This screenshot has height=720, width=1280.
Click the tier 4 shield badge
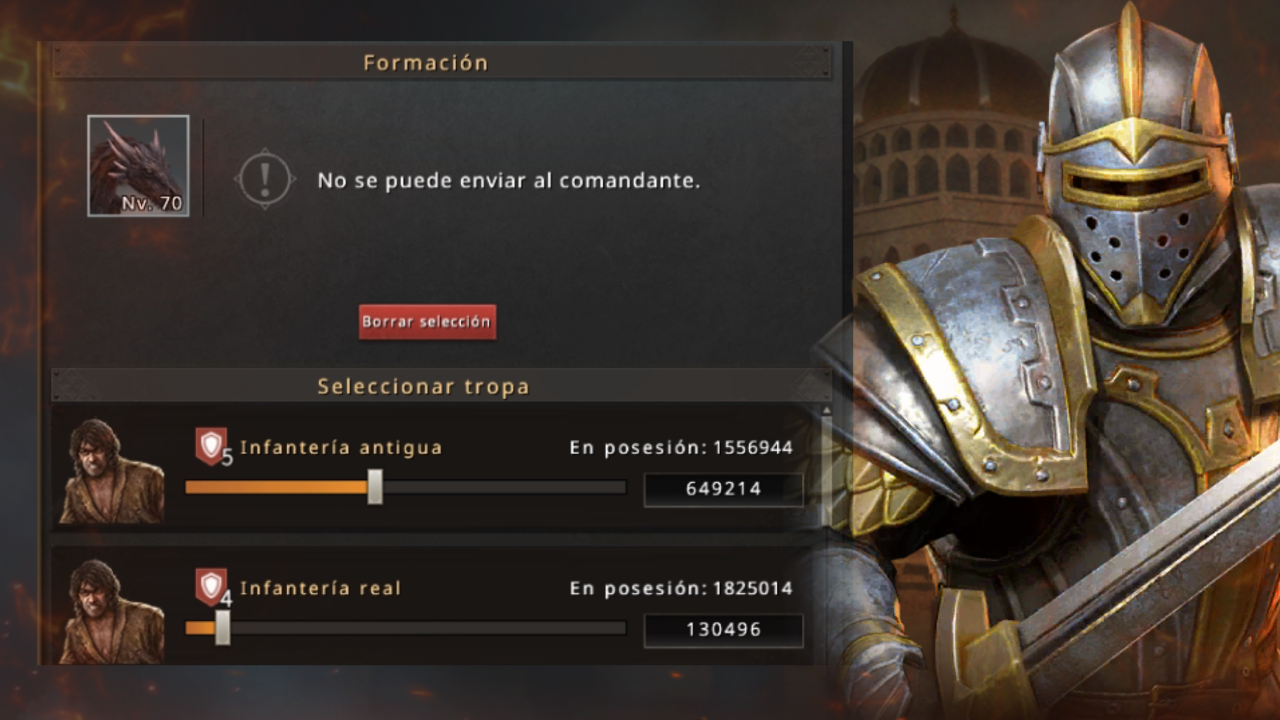(x=211, y=587)
